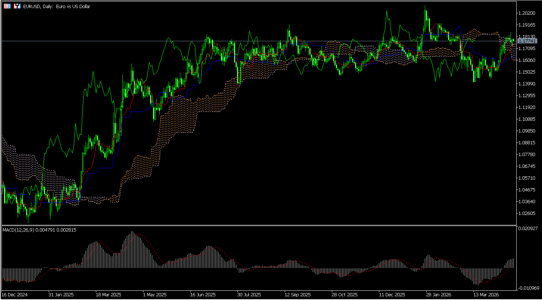Click the 28 Oct 2025 time axis label
Screen dimensions: 542x300
(x=344, y=295)
